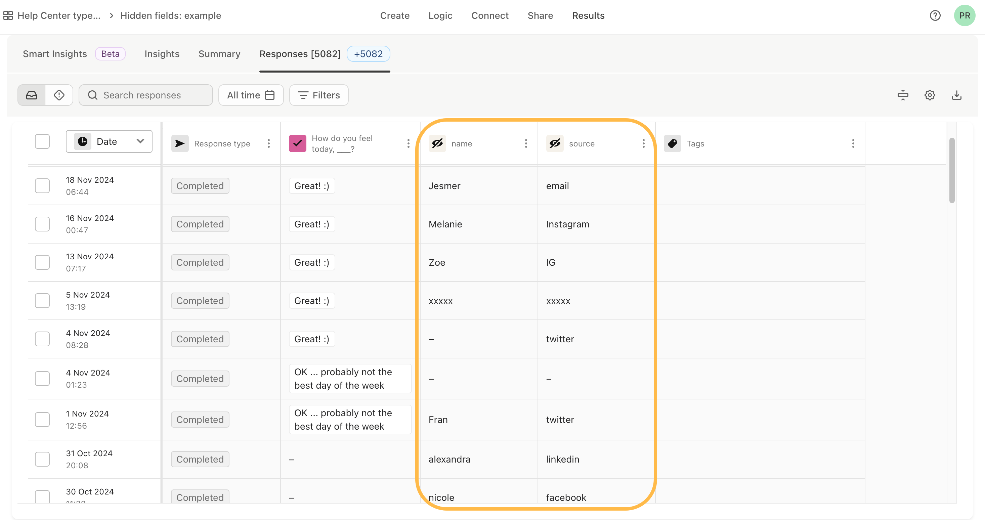This screenshot has width=985, height=520.
Task: Open table display settings gear
Action: [930, 95]
